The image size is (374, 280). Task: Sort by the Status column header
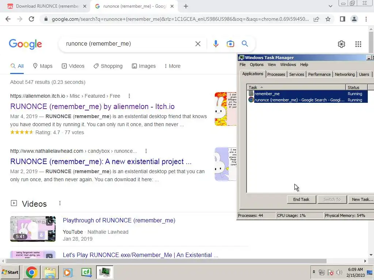[356, 87]
